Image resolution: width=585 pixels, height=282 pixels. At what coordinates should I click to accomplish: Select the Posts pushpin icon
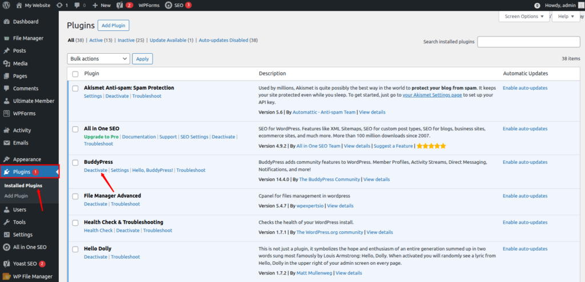6,51
